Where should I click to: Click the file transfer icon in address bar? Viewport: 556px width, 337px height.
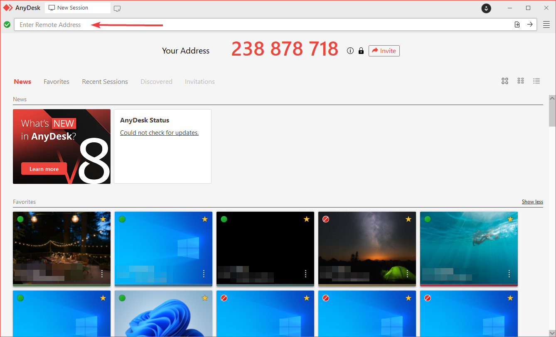point(517,24)
